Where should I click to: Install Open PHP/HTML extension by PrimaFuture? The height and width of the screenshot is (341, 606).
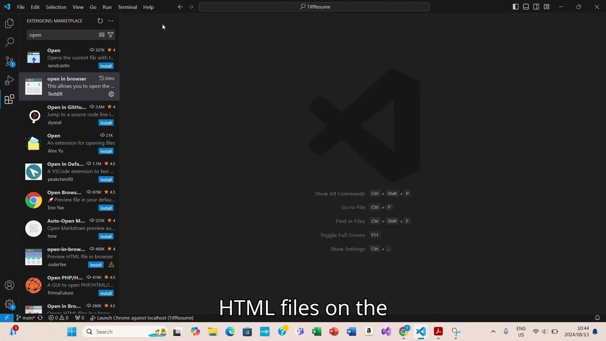[x=106, y=293]
